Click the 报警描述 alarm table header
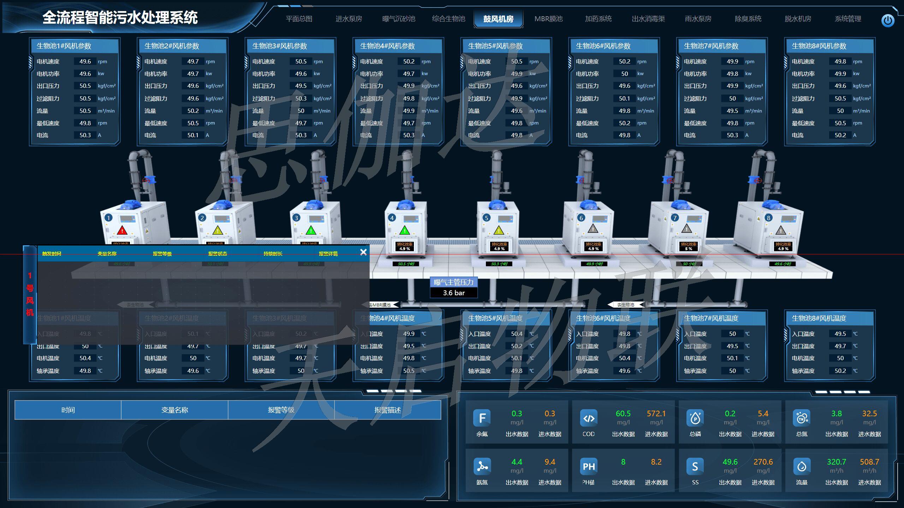 (x=388, y=410)
